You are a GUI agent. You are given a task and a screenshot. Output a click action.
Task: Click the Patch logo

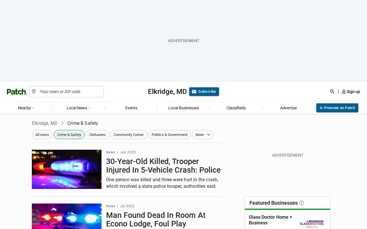point(17,92)
